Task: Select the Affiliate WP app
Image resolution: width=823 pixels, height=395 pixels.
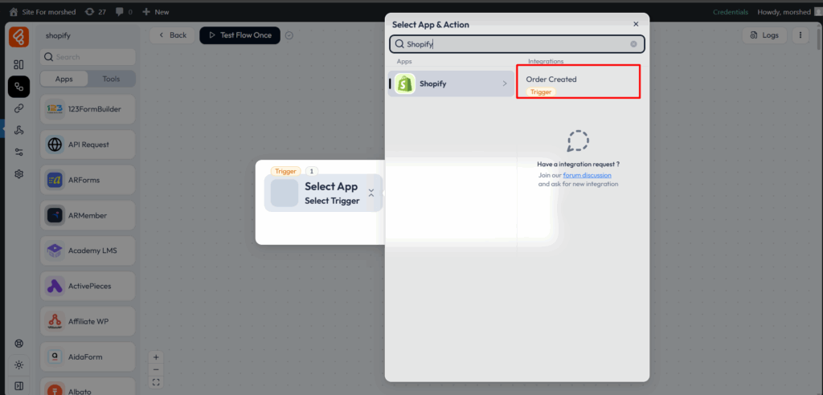Action: point(88,322)
